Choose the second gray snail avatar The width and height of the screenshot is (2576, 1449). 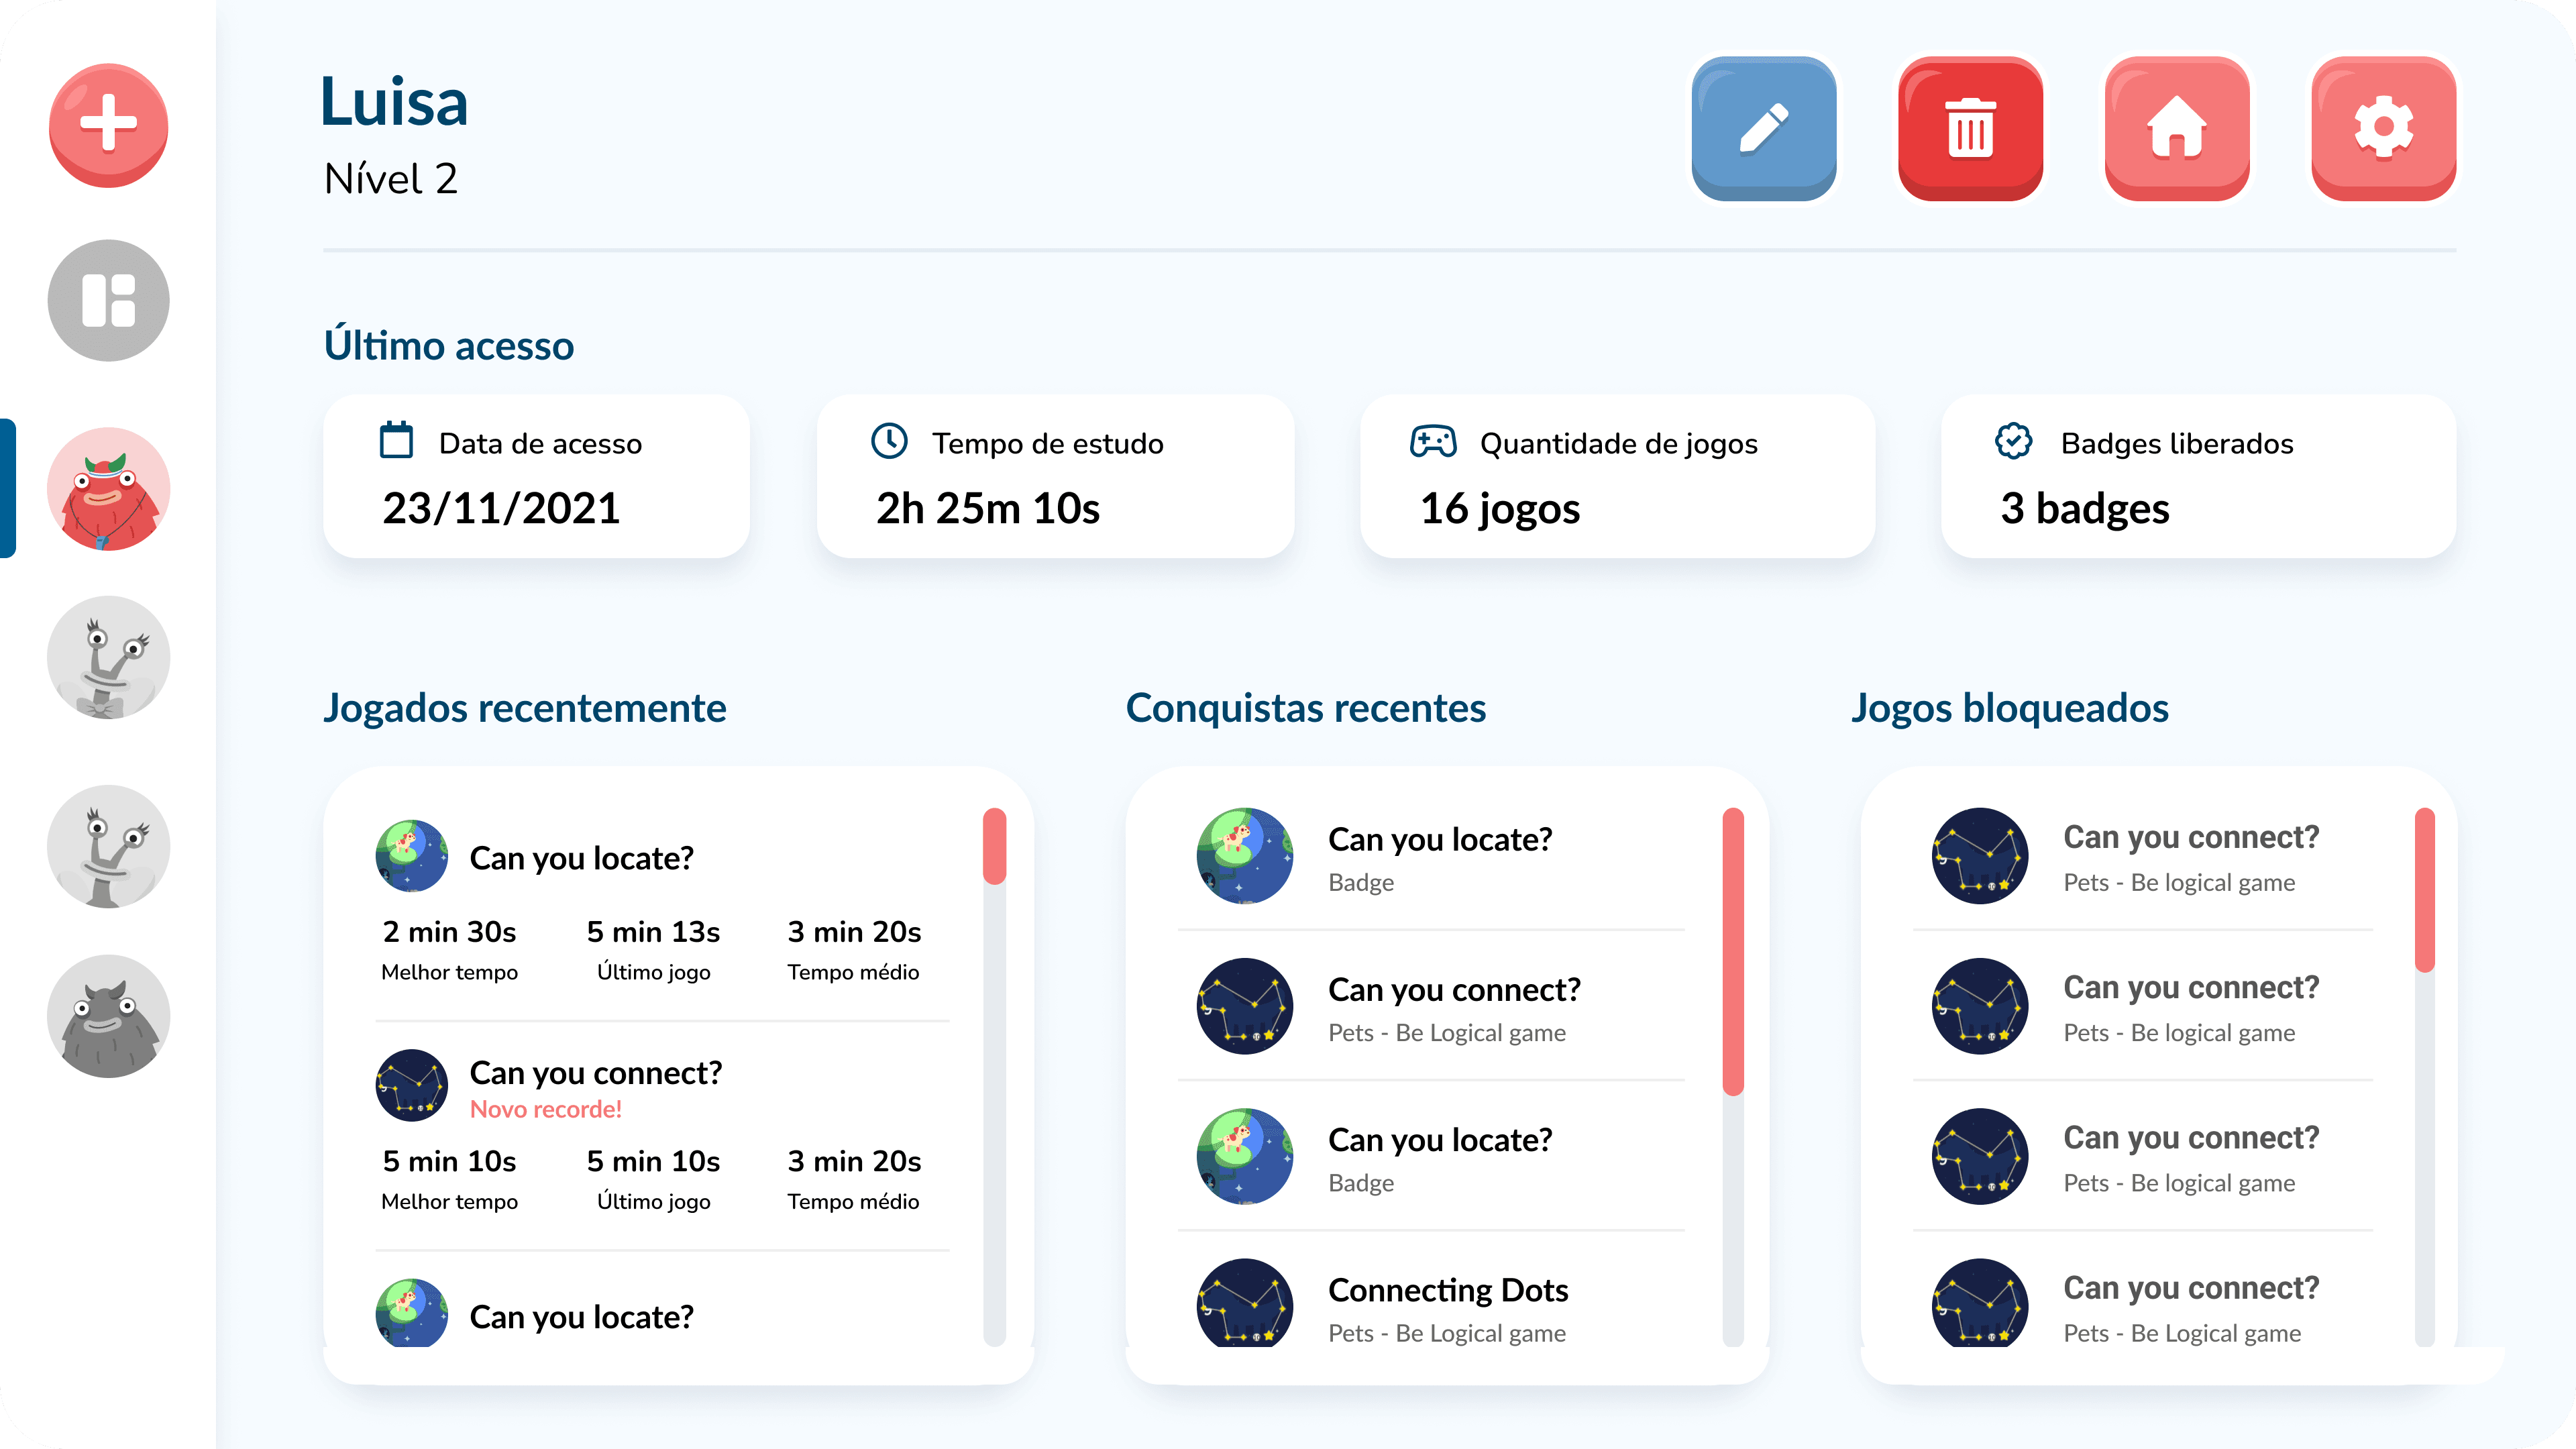click(x=108, y=846)
